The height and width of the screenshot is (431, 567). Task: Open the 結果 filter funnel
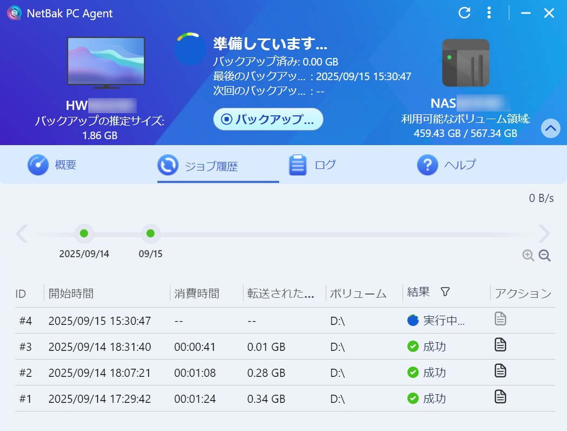click(445, 292)
